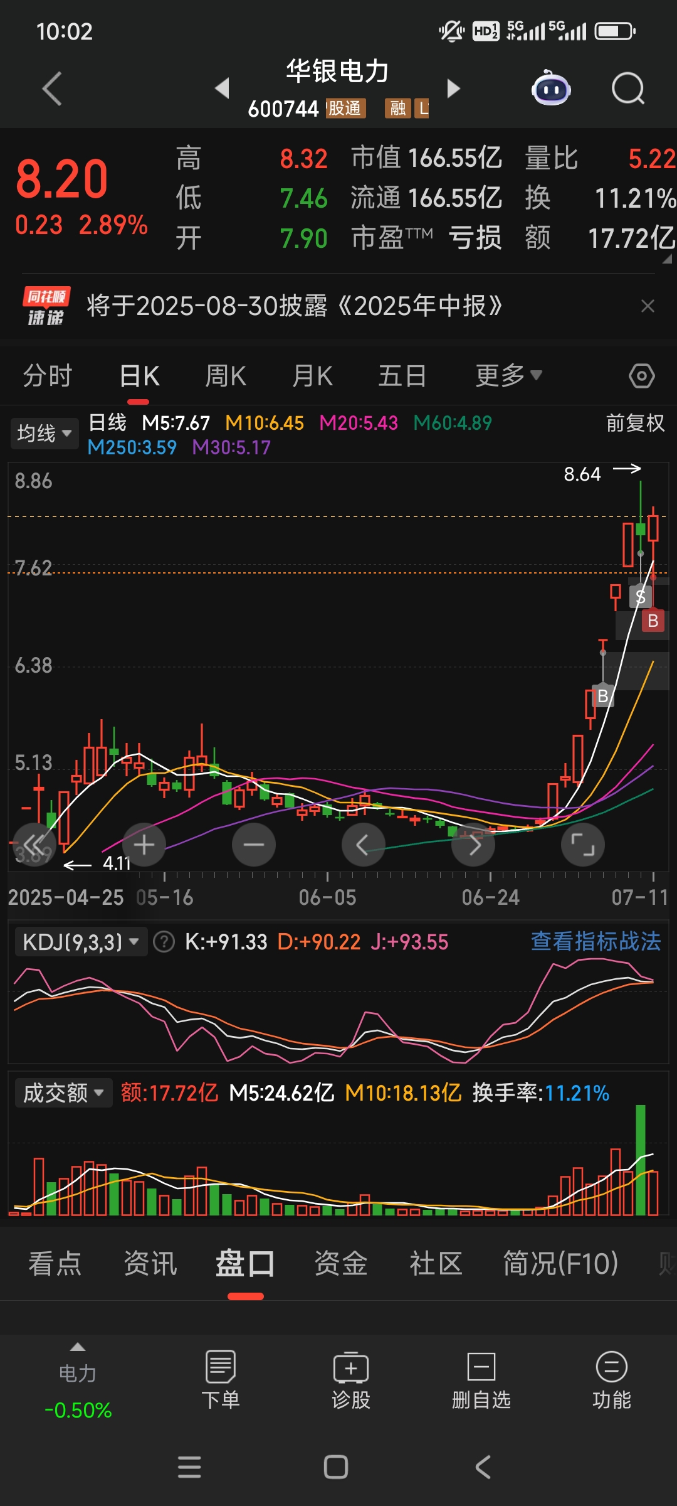Tap the 4.11 low price annotation
The height and width of the screenshot is (1506, 677).
117,863
